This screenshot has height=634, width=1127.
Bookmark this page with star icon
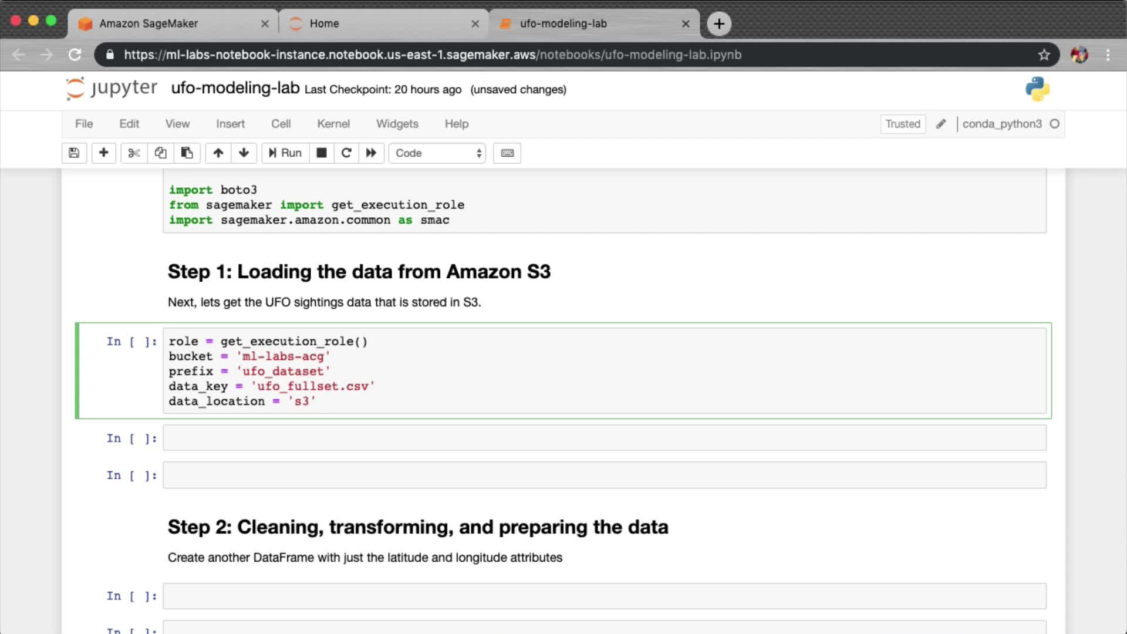pyautogui.click(x=1044, y=55)
